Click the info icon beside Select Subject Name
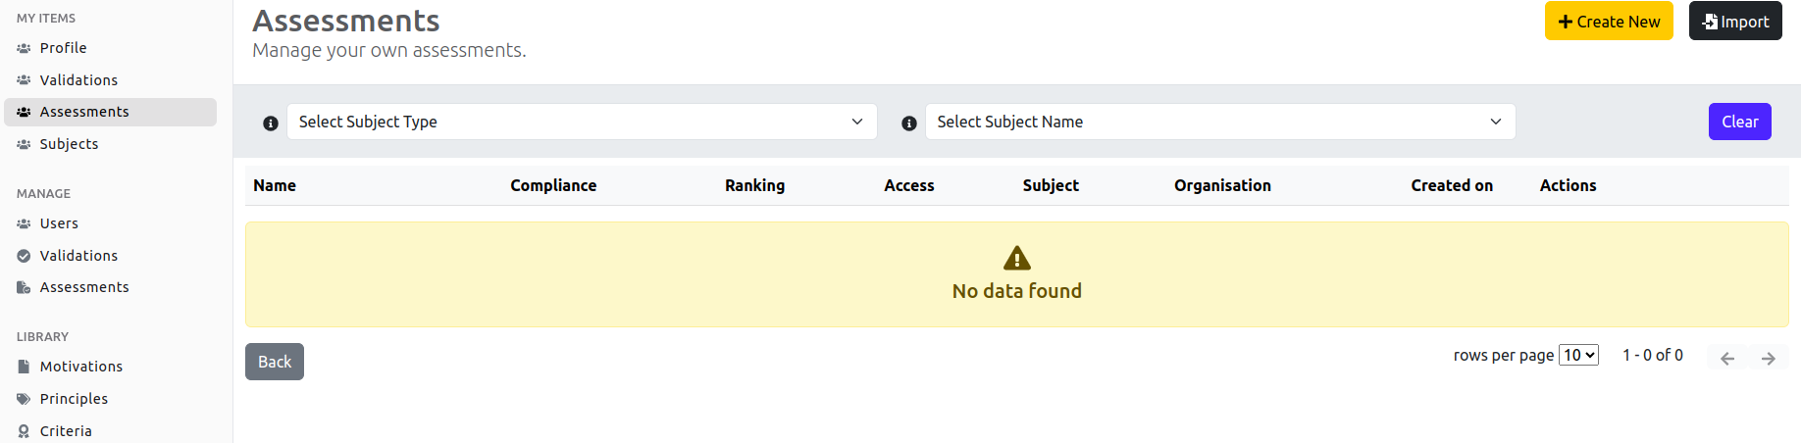This screenshot has width=1801, height=443. 909,123
